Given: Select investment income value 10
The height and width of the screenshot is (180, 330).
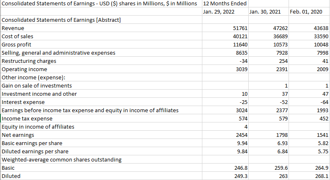Looking at the screenshot, I should (x=245, y=94).
